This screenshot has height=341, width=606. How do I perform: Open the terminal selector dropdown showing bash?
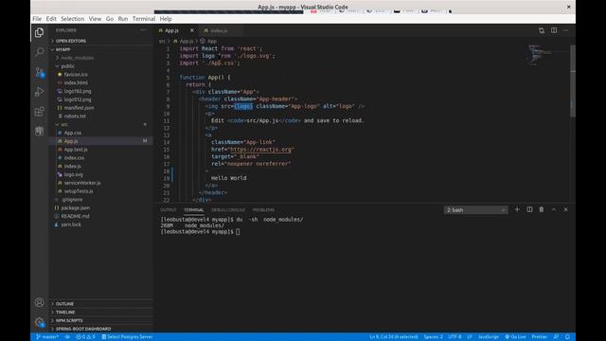pos(475,210)
